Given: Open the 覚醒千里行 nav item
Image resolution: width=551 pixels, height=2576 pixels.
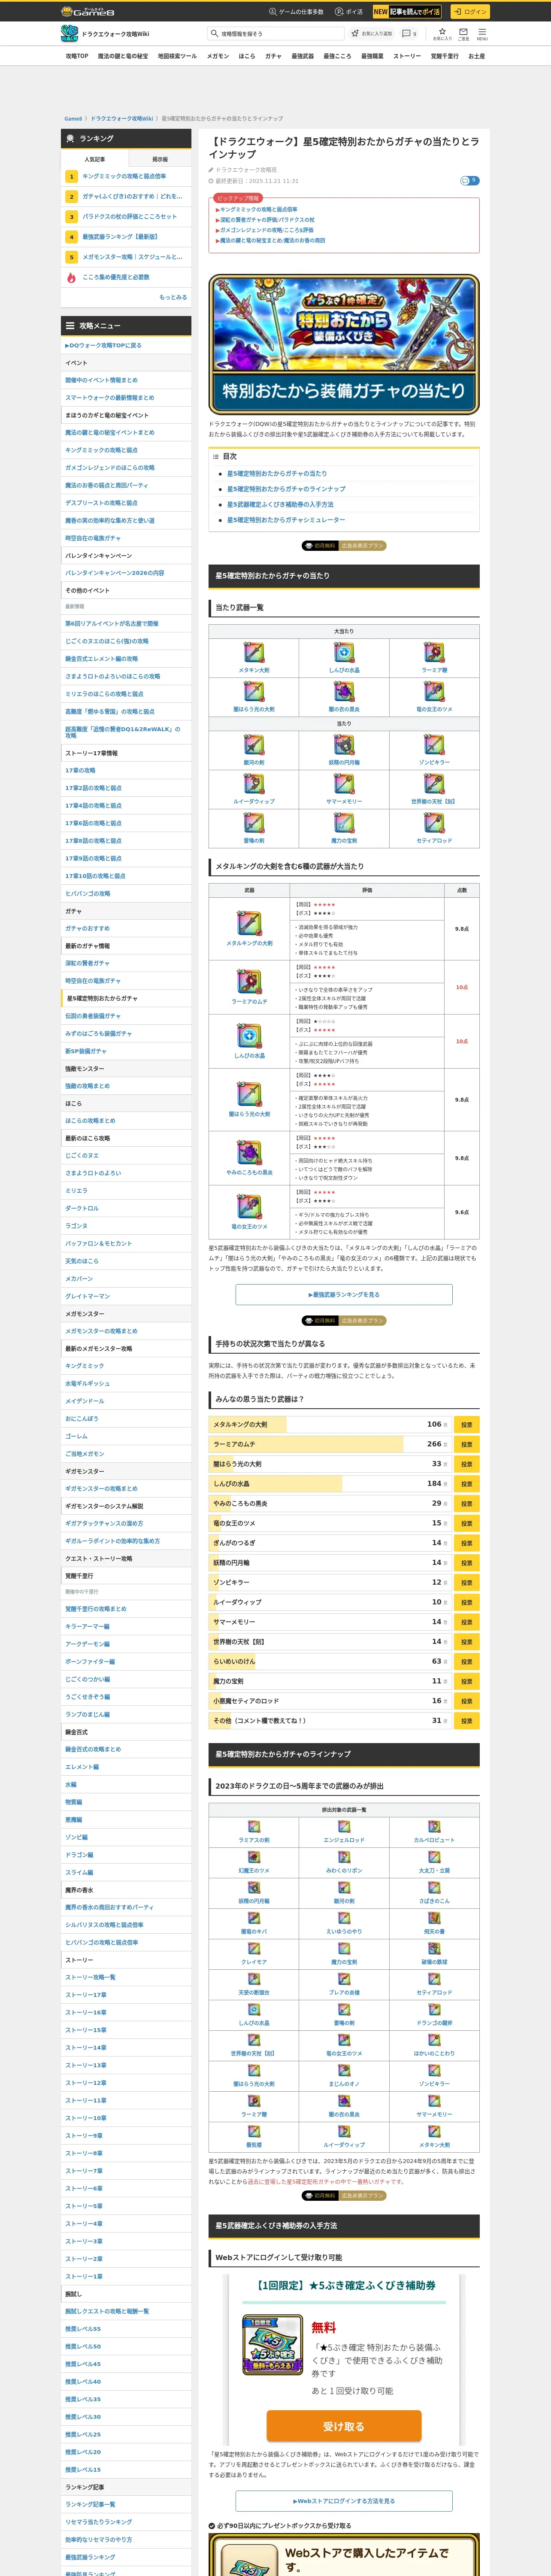Looking at the screenshot, I should click(x=444, y=56).
